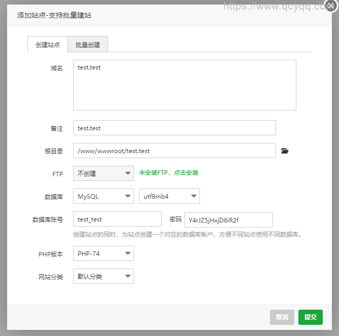Screen dimensions: 339x336
Task: Expand the 默认分类 website category dropdown
Action: (104, 276)
